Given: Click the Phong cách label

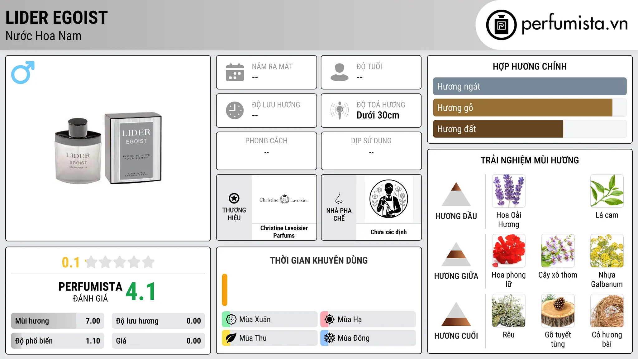Looking at the screenshot, I should point(266,141).
